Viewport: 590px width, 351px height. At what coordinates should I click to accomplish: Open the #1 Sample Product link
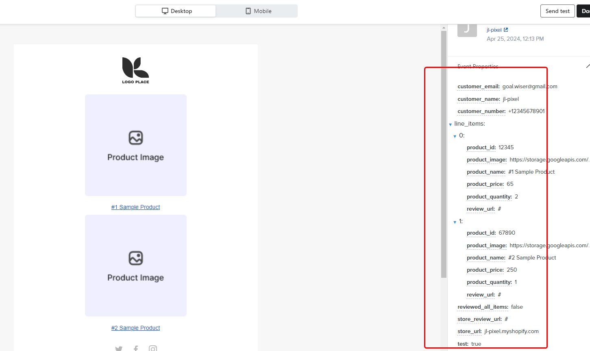point(135,207)
